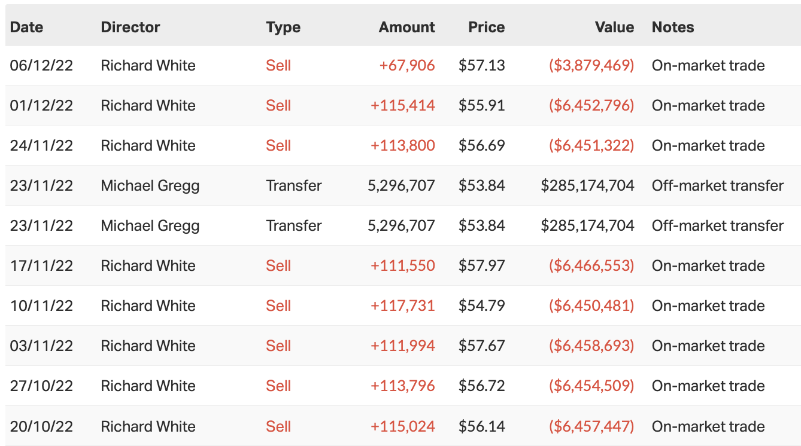Click the $56.14 price cell
The height and width of the screenshot is (446, 801).
[x=482, y=426]
